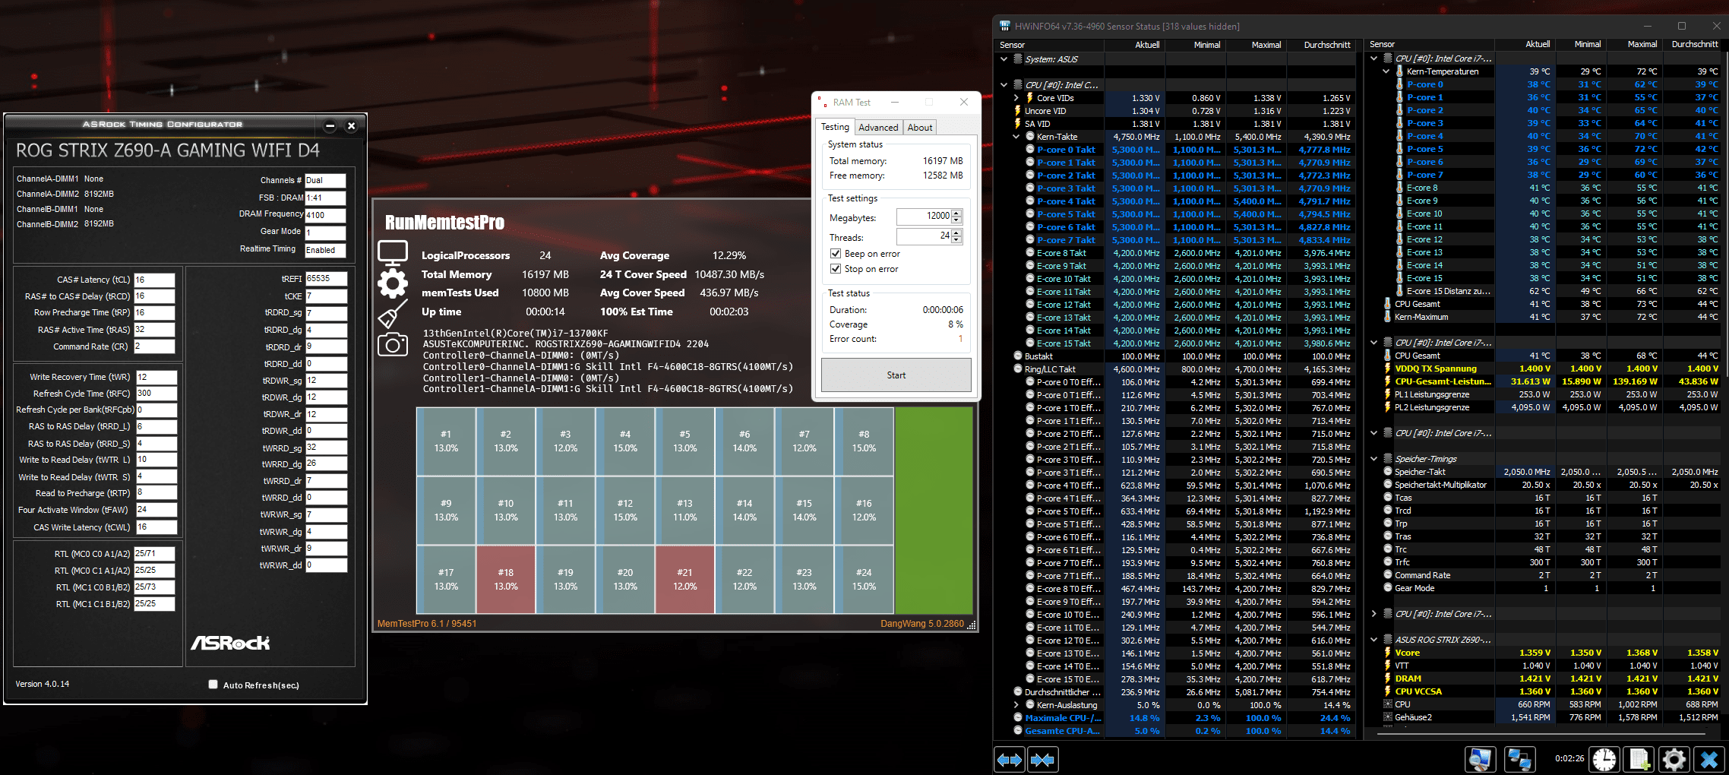
Task: Close the ASRock Timing Configurator window
Action: tap(351, 125)
